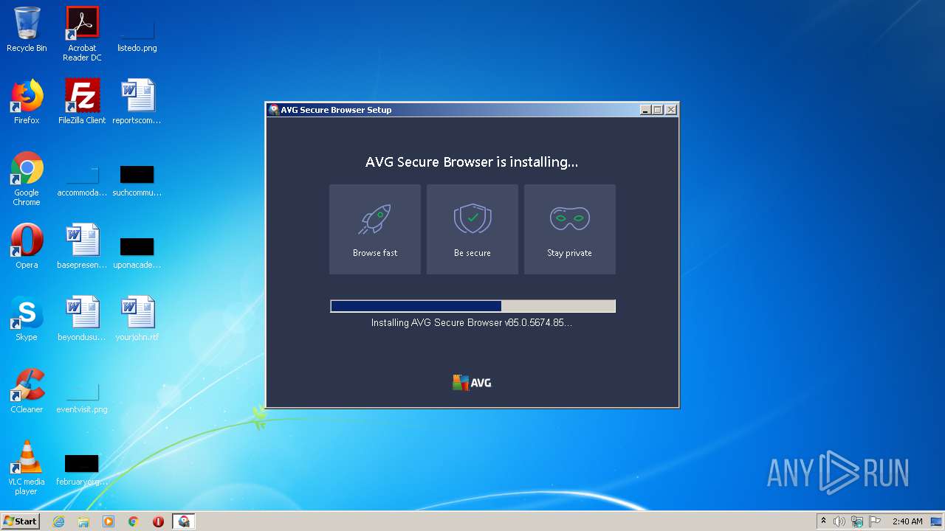Image resolution: width=945 pixels, height=531 pixels.
Task: Select suchcommu file icon on desktop
Action: click(x=137, y=181)
